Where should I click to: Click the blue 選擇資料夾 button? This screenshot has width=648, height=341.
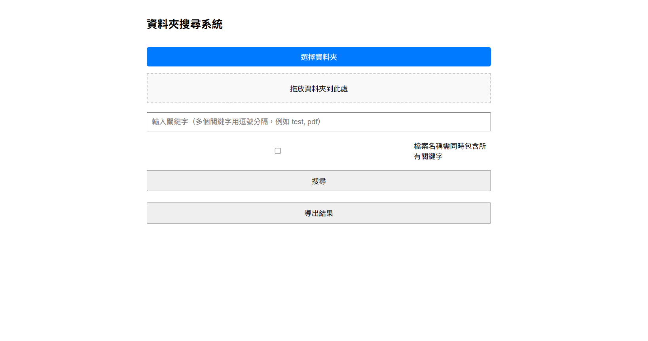pos(318,57)
